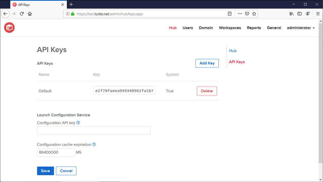Click the reload page icon
The width and height of the screenshot is (323, 182).
tap(22, 14)
